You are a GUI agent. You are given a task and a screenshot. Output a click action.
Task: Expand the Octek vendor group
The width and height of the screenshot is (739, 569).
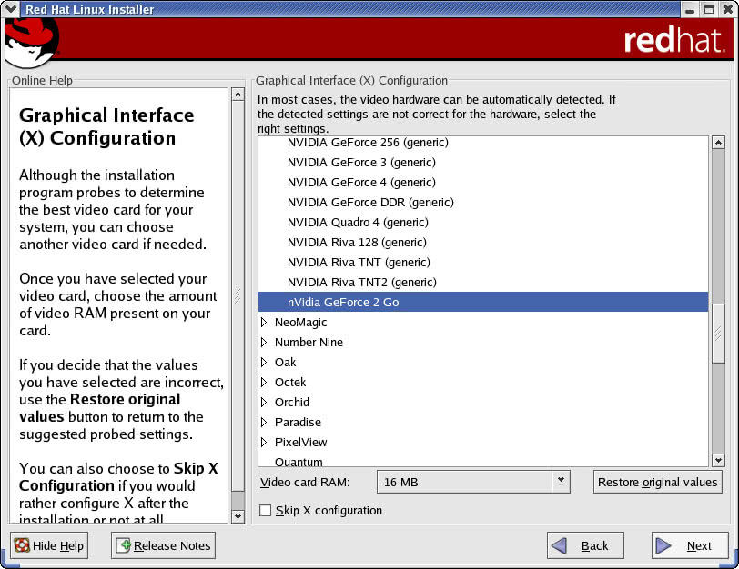(264, 382)
